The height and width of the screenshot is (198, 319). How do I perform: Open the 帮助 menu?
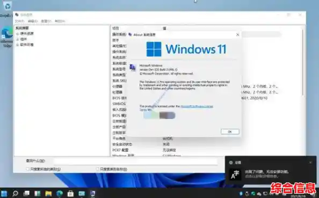(60, 21)
